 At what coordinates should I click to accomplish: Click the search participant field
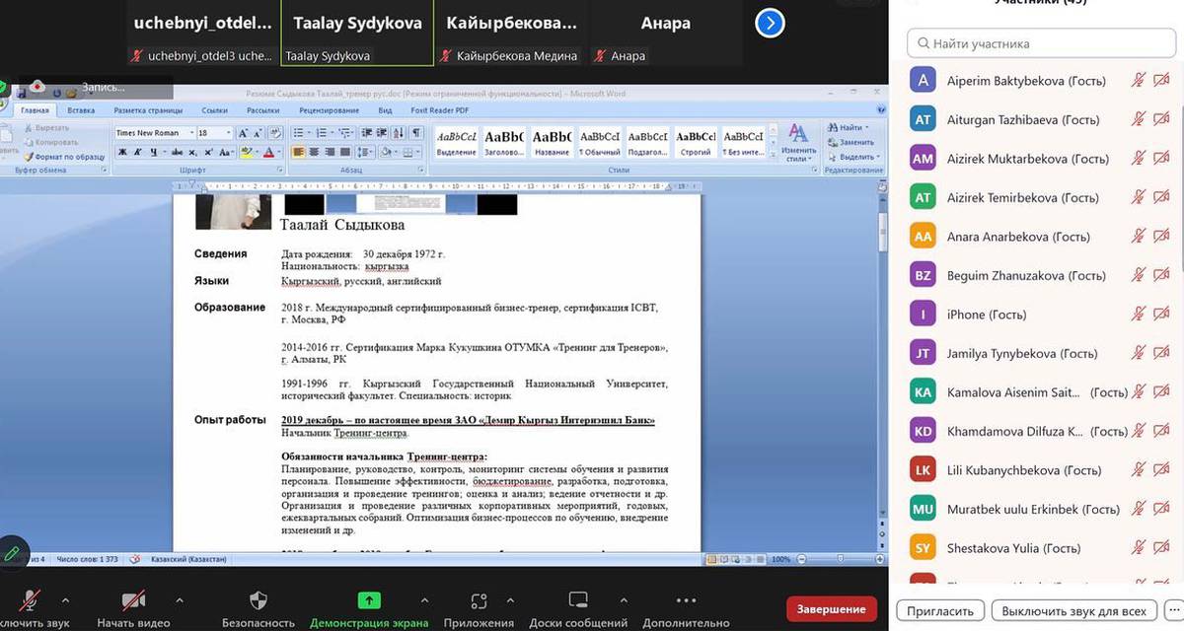[1039, 43]
